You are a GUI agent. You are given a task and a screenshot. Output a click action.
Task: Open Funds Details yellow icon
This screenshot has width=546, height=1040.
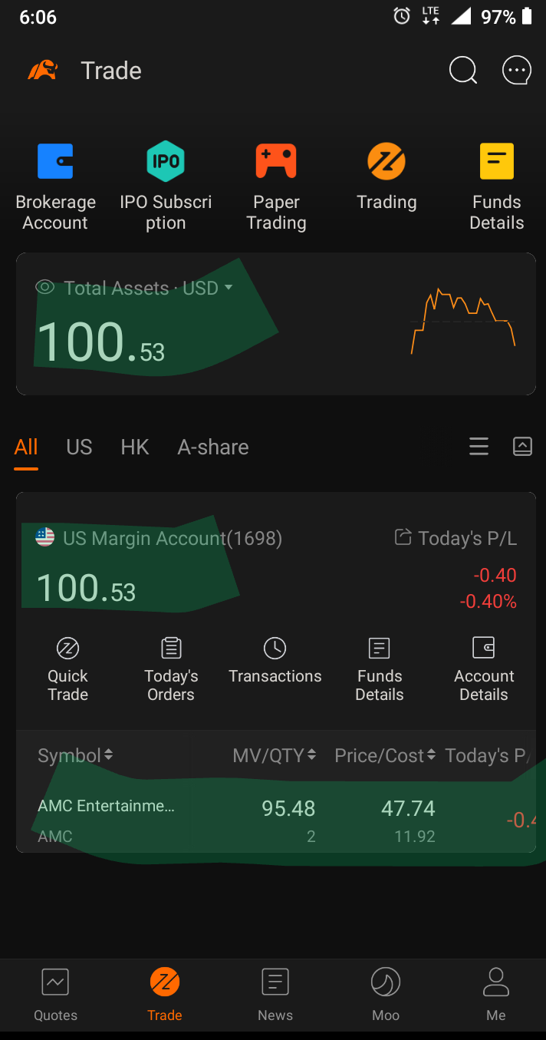496,161
